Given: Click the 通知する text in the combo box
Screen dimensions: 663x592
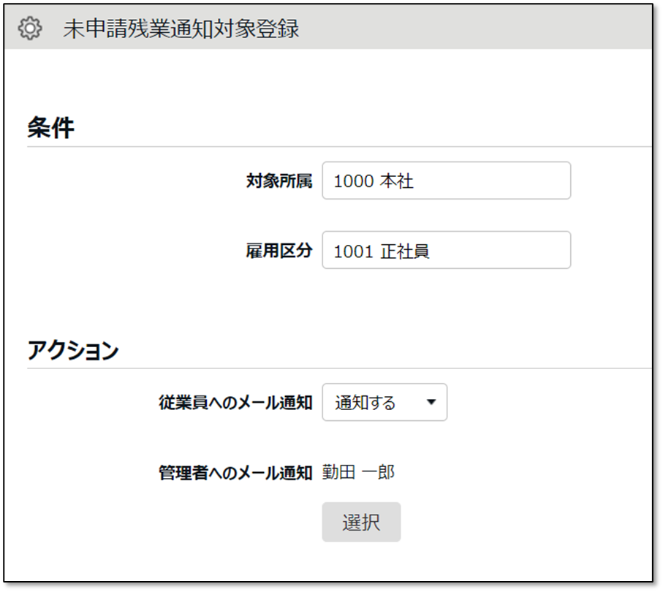Looking at the screenshot, I should (365, 403).
